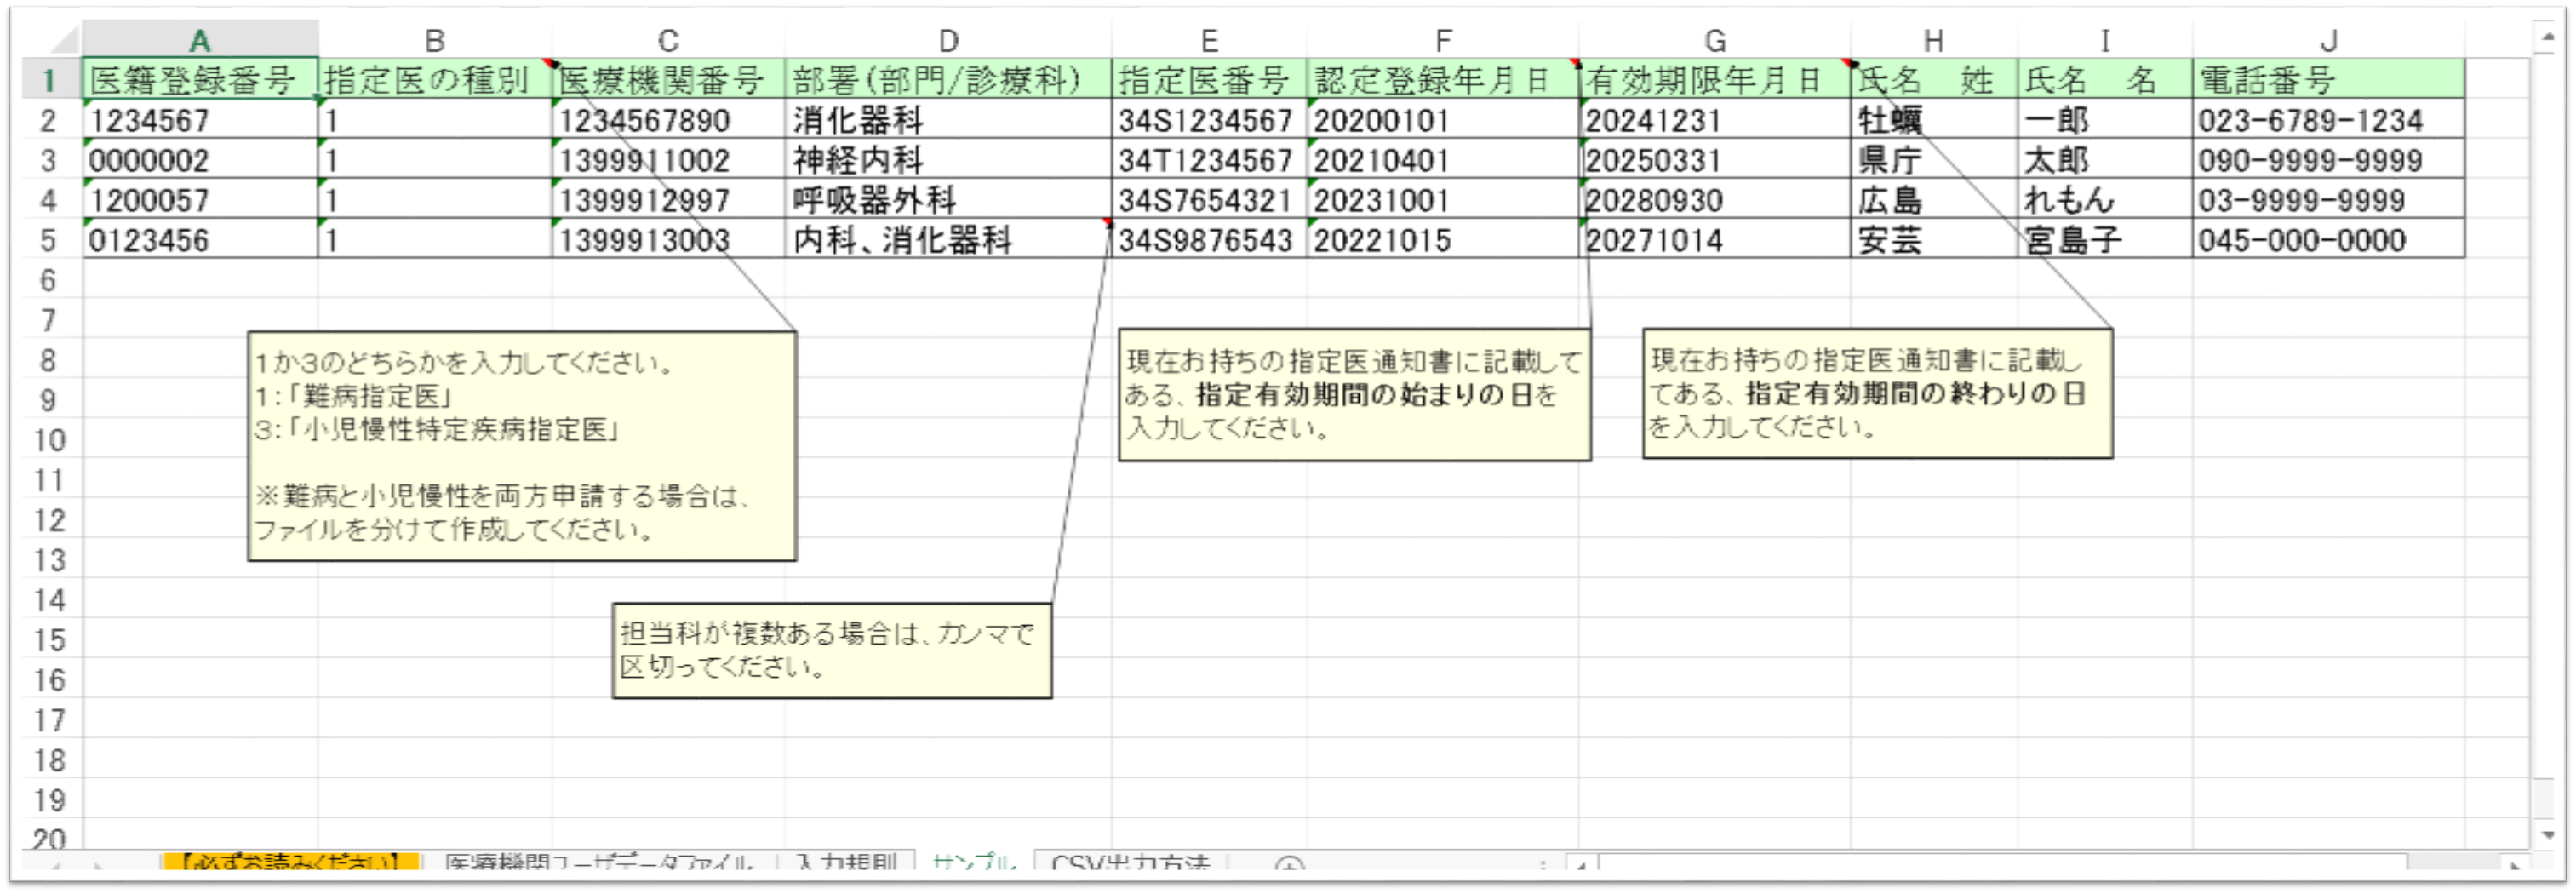Select column G header

pyautogui.click(x=1714, y=40)
